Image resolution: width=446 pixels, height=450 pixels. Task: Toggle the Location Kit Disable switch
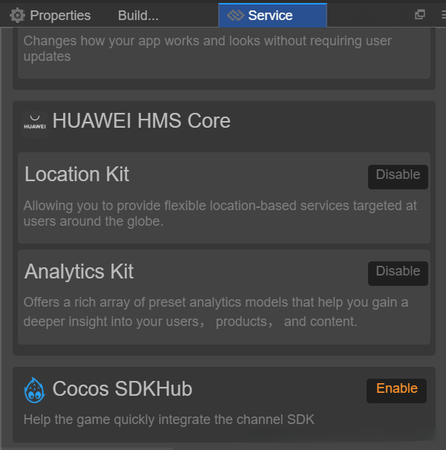tap(398, 176)
